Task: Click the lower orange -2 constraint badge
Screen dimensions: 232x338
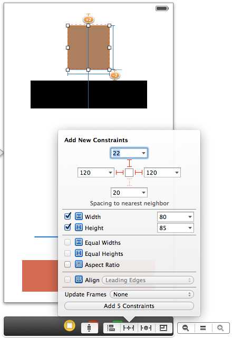Action: [115, 75]
